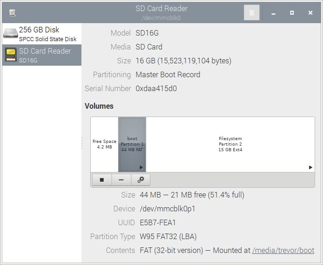
Task: Click the 44 MB — 21 MB free size text
Action: click(192, 195)
